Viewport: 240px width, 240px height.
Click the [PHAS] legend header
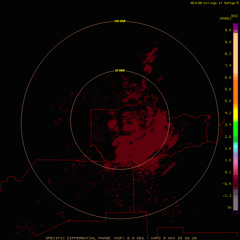[225, 19]
